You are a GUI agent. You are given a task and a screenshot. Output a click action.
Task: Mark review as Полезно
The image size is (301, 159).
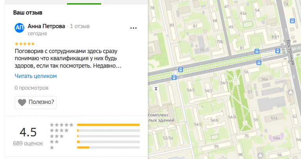click(36, 103)
